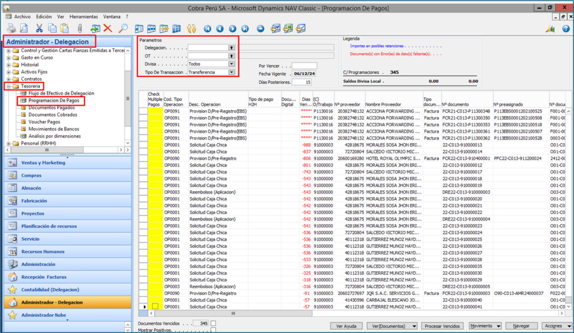Screen dimensions: 574x333
Task: Click the Ventas y Marketing module icon
Action: pyautogui.click(x=12, y=163)
